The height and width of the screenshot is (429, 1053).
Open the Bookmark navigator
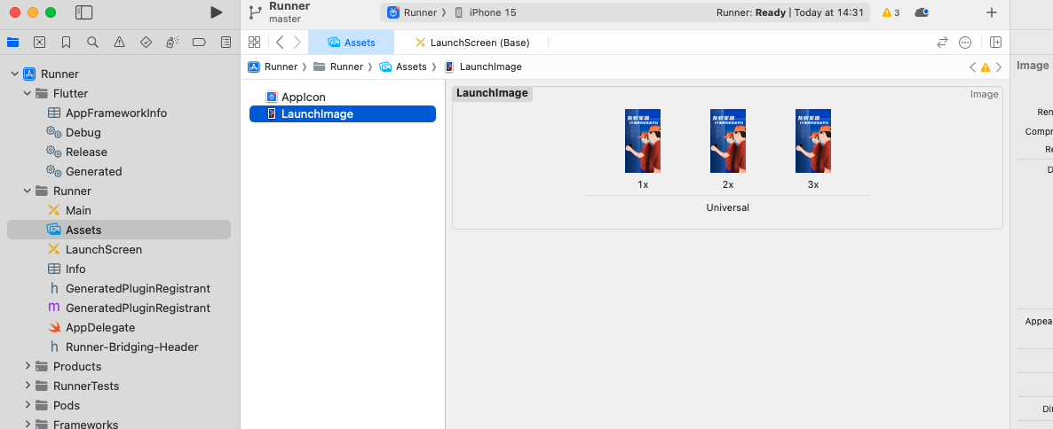pos(67,43)
